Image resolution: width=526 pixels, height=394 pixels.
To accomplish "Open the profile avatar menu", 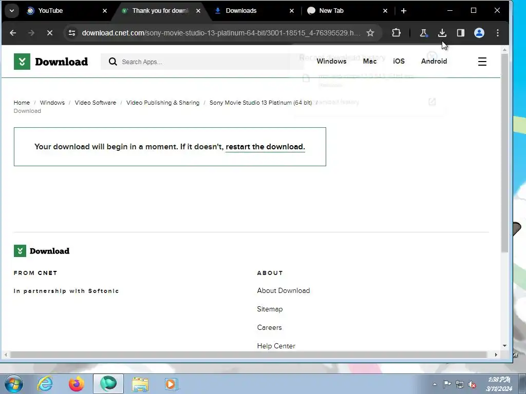I will [x=479, y=33].
